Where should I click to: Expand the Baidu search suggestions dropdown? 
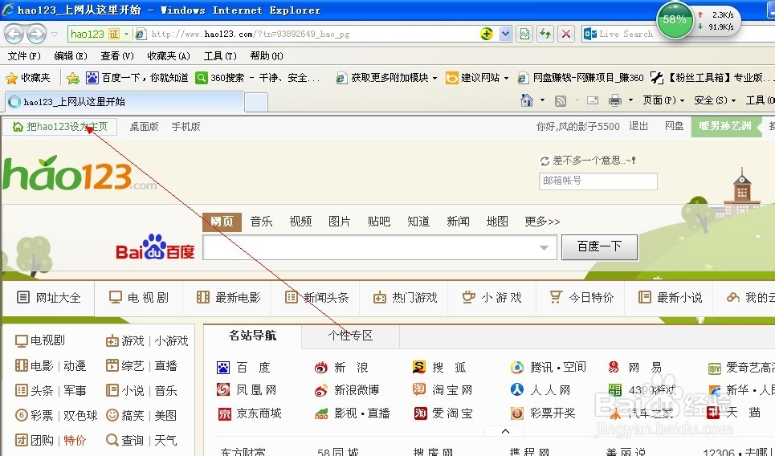(x=544, y=247)
